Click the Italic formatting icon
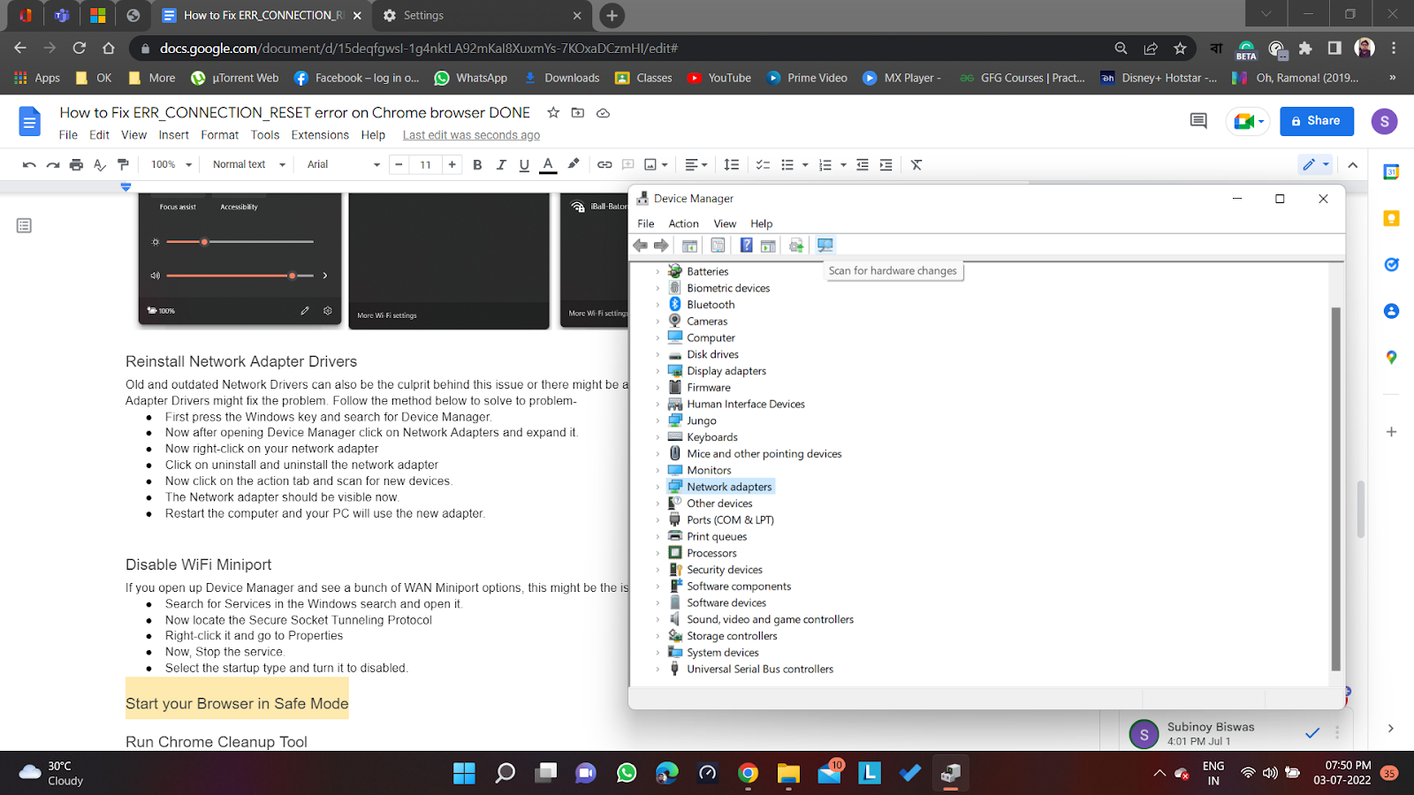Viewport: 1414px width, 795px height. pos(501,164)
